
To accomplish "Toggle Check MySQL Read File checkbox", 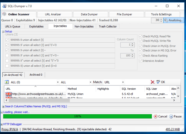I will pos(140,36).
